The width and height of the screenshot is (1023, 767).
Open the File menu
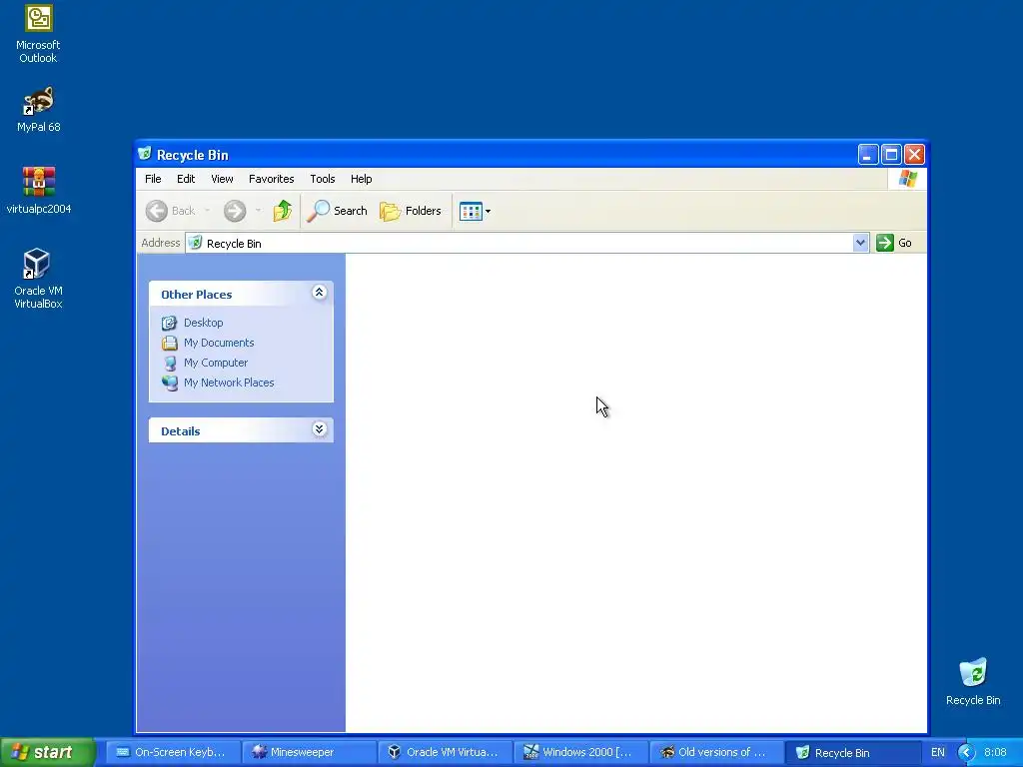coord(153,179)
